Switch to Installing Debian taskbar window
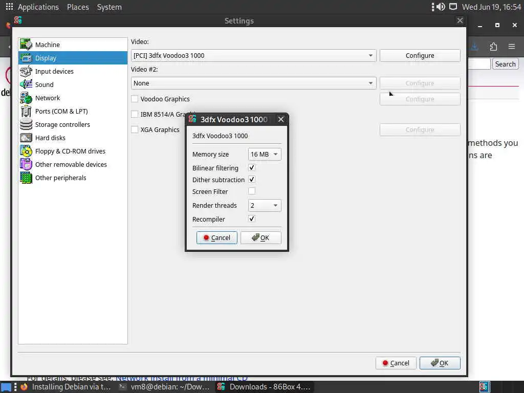Image resolution: width=524 pixels, height=393 pixels. [x=66, y=387]
